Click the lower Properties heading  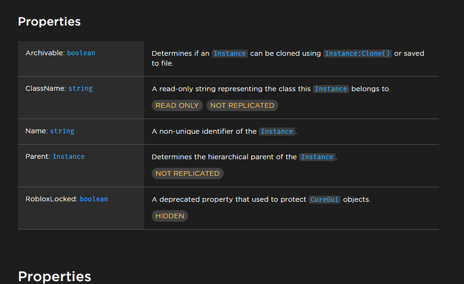tap(55, 276)
